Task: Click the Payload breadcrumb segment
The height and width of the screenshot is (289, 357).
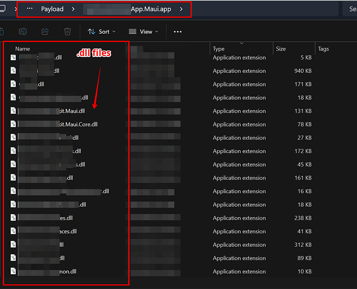Action: 52,9
